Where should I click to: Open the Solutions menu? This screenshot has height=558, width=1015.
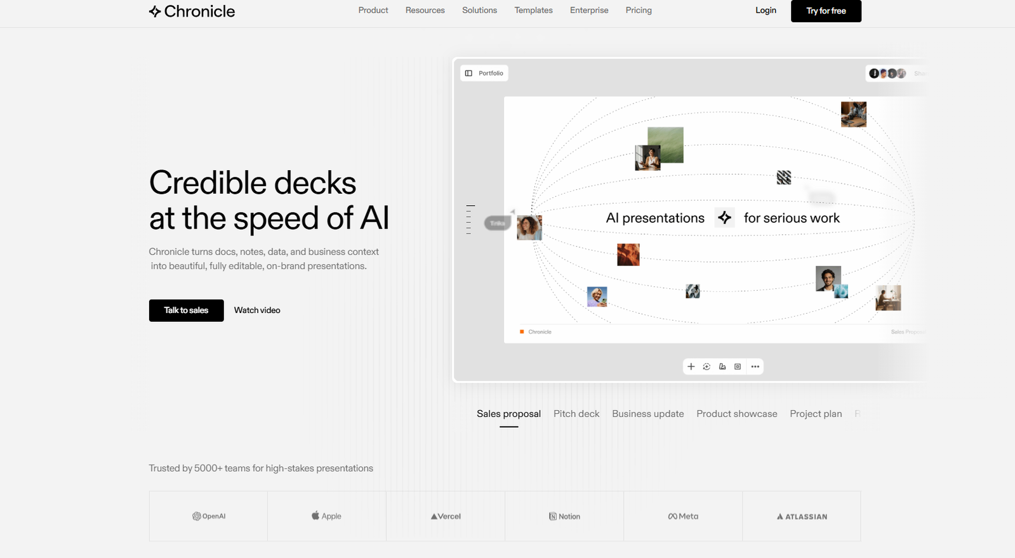[x=479, y=10]
